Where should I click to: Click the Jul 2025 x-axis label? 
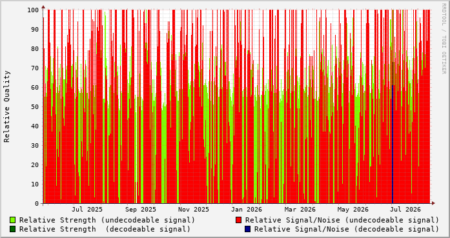[x=87, y=210]
